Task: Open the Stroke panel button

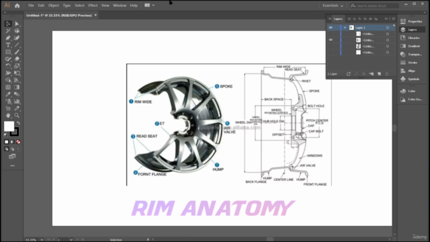Action: tap(411, 63)
